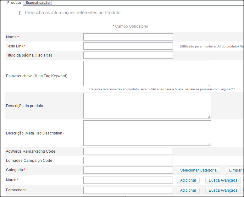Select the Produto tab

click(x=14, y=3)
